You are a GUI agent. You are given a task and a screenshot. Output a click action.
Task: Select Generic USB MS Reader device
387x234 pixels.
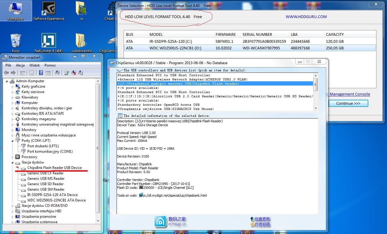(x=46, y=179)
